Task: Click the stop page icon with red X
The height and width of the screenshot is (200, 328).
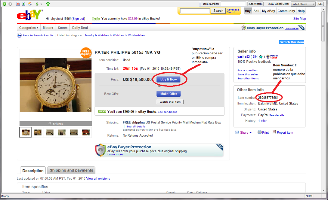Action: (x=18, y=4)
